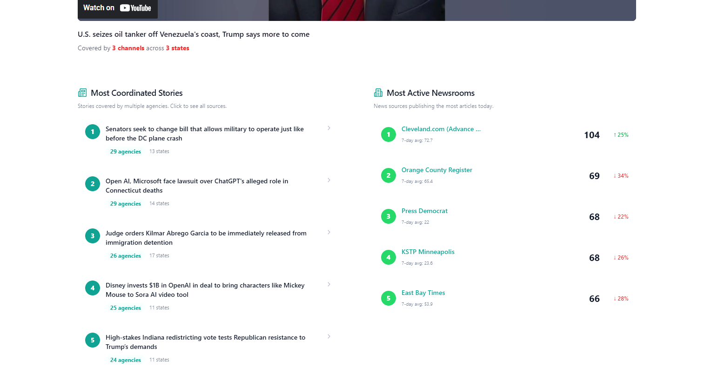Click the down 28% change for East Bay Times

click(x=621, y=299)
